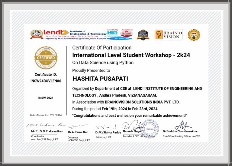Click 'Date of Issue: Feb / 26 / 2024'

point(46,115)
